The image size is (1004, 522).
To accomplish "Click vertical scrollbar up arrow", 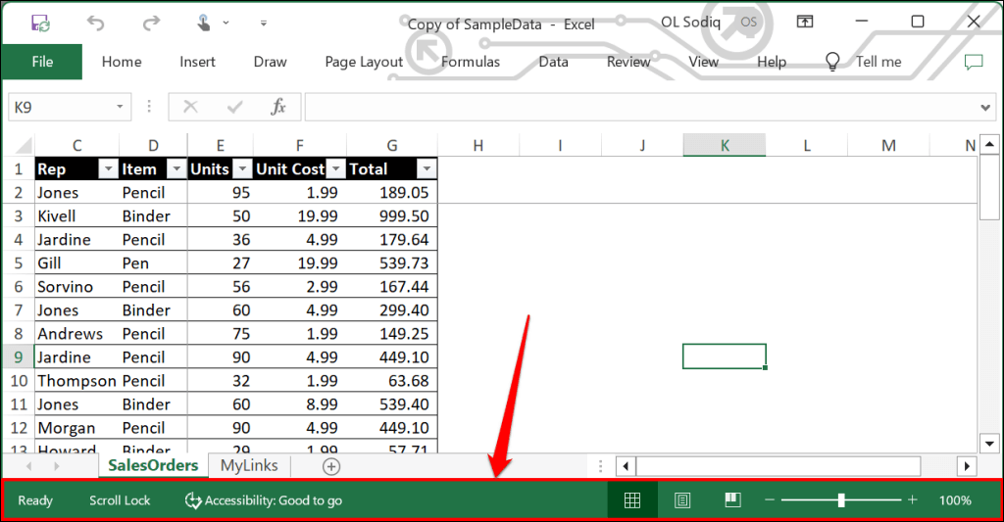I will point(989,144).
